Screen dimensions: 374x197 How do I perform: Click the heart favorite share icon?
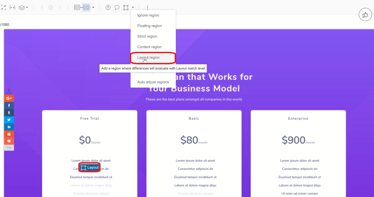9,141
